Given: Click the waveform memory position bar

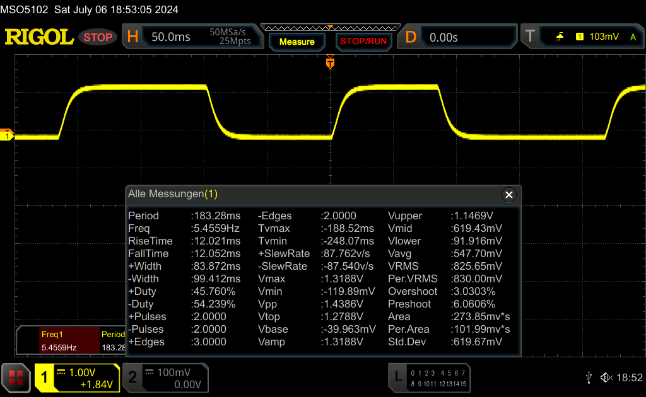Looking at the screenshot, I should pyautogui.click(x=330, y=28).
